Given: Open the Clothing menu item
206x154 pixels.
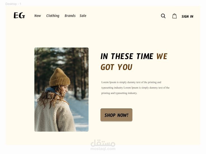Looking at the screenshot, I should [x=53, y=16].
